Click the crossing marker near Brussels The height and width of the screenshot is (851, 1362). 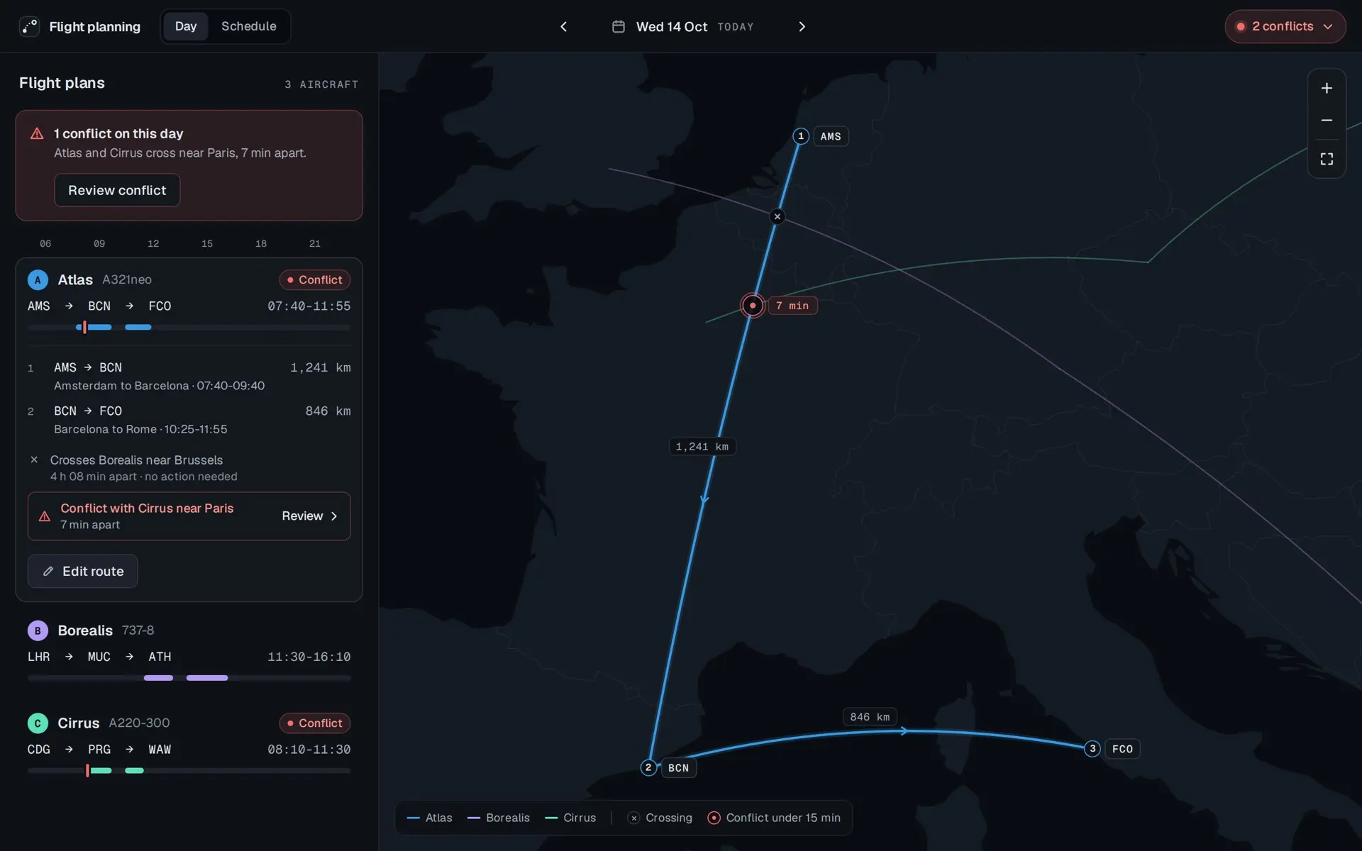(x=777, y=216)
